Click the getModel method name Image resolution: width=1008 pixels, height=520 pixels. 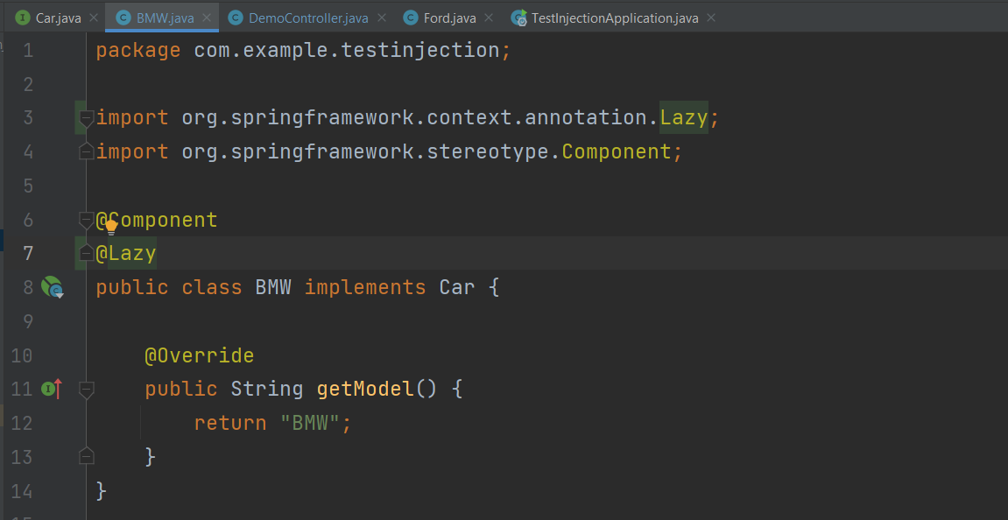pos(366,389)
